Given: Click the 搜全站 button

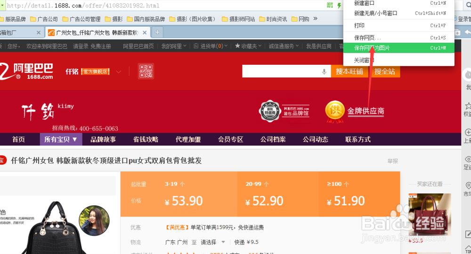Looking at the screenshot, I should coord(384,71).
